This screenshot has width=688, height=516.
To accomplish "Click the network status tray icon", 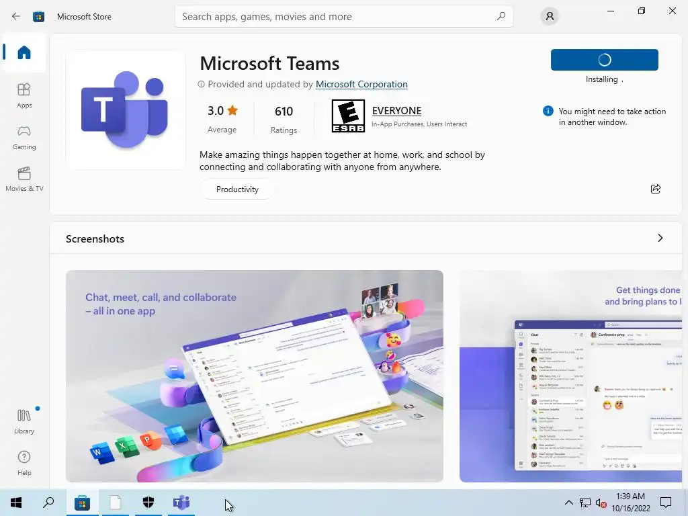I will pos(585,503).
